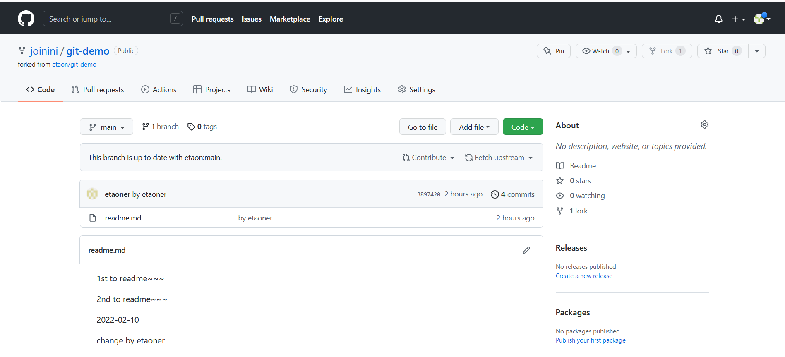
Task: Expand the Watch options arrow
Action: (628, 51)
